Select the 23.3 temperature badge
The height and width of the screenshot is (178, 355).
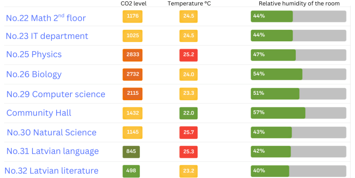pyautogui.click(x=188, y=94)
